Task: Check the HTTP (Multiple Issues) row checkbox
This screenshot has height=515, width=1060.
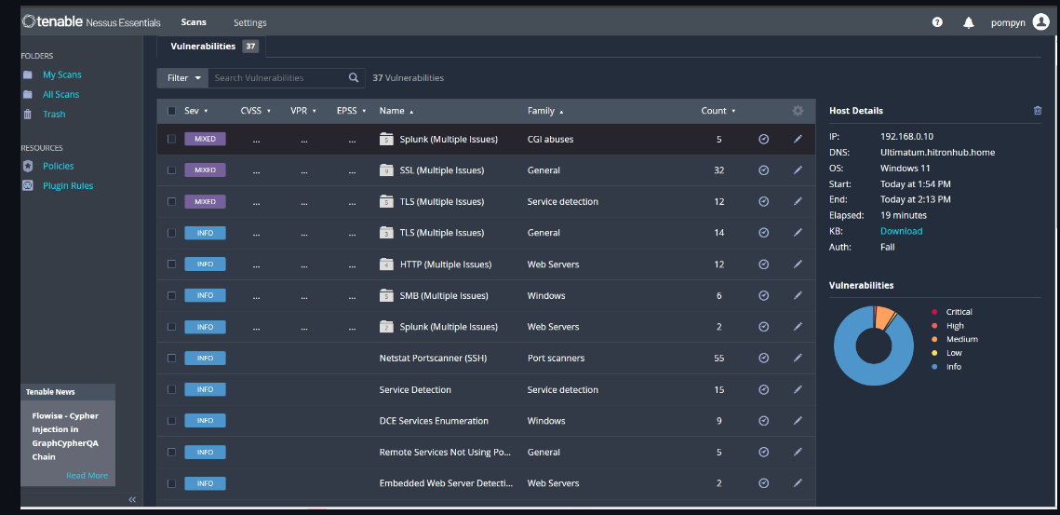Action: pyautogui.click(x=172, y=264)
